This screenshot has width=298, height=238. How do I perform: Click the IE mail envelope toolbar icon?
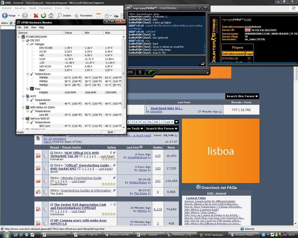click(x=107, y=15)
